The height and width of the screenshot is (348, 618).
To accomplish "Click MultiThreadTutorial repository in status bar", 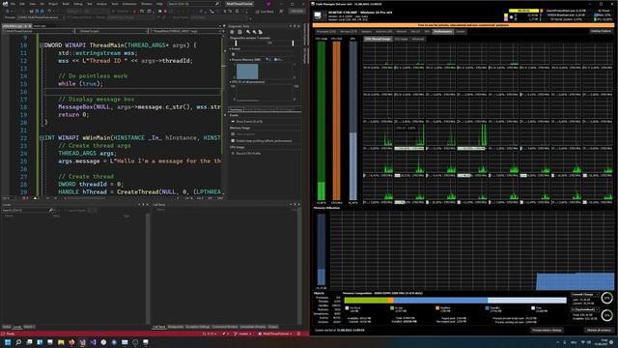I will (275, 333).
